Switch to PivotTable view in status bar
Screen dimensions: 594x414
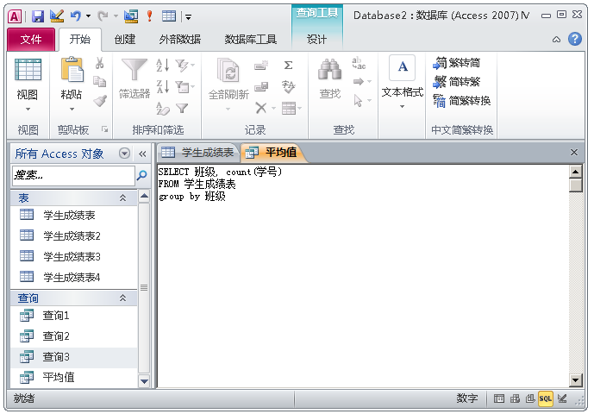point(515,398)
